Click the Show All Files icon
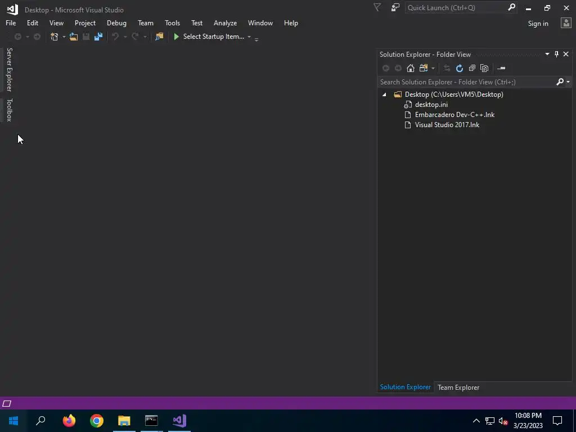 tap(484, 68)
